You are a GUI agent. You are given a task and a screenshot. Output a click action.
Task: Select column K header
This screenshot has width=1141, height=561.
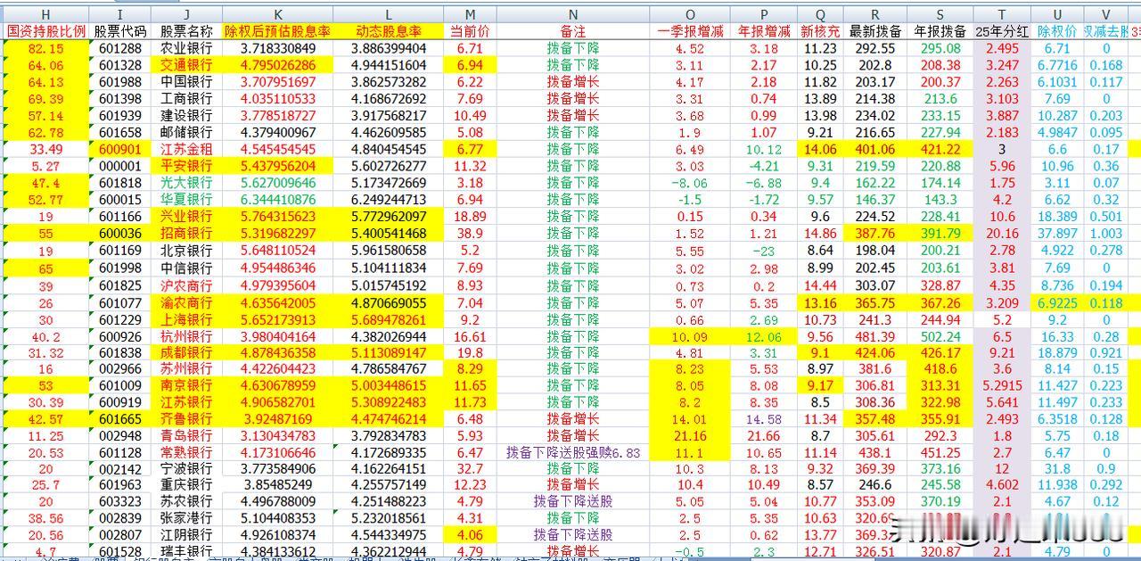coord(277,14)
